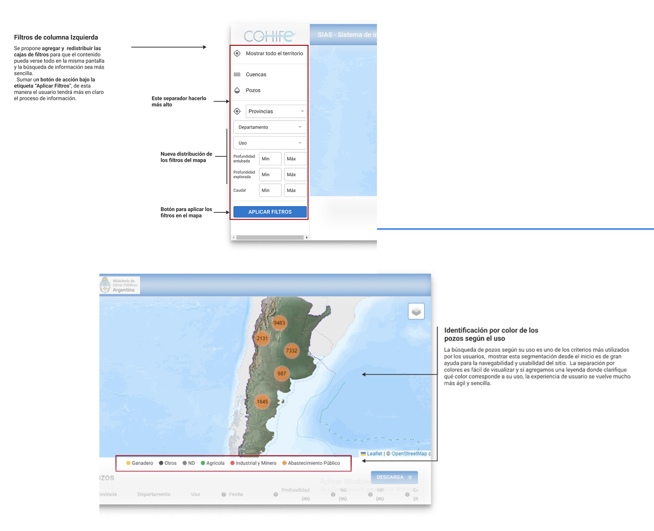Open the map layers control icon
This screenshot has width=654, height=531.
pos(416,311)
